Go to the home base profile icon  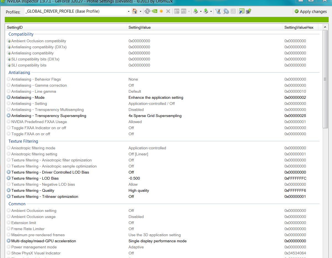point(135,11)
